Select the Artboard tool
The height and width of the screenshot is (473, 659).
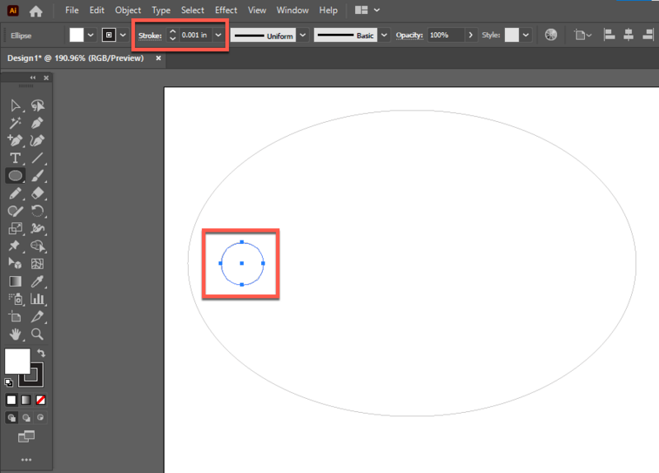(x=15, y=316)
